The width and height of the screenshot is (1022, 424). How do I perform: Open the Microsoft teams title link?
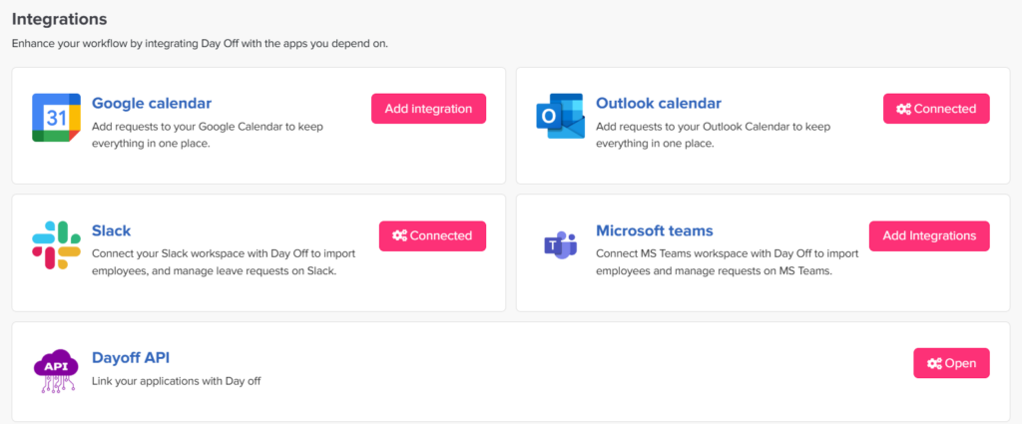[x=654, y=230]
